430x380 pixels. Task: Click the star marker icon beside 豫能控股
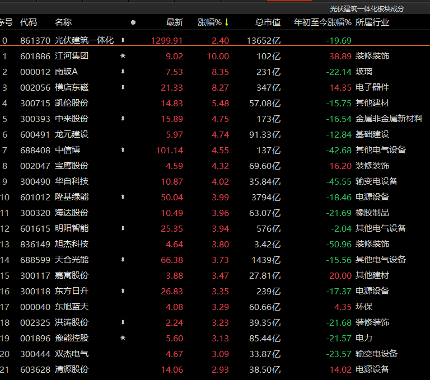coord(123,338)
